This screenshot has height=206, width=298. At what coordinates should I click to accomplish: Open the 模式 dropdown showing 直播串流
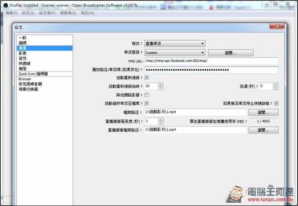point(175,44)
